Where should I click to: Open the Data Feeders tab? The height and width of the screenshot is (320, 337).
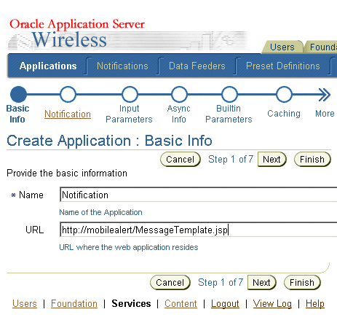(197, 66)
